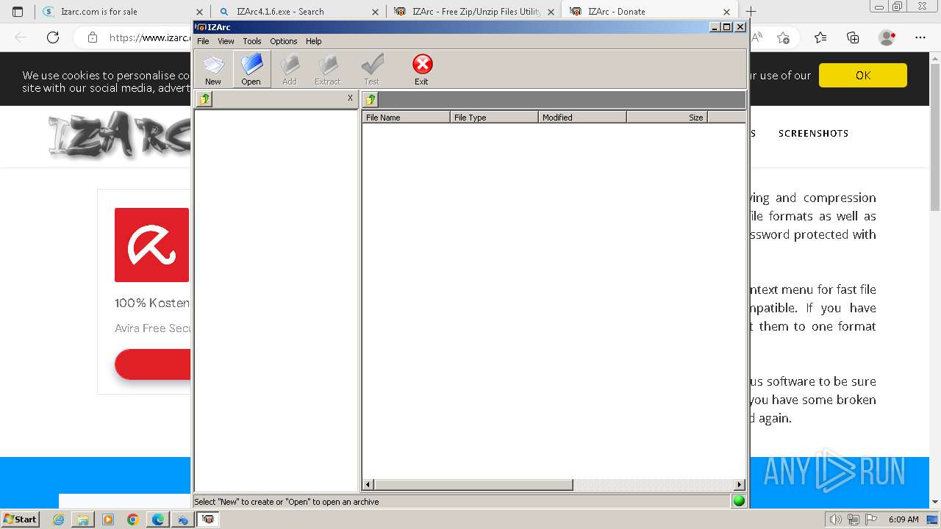Accept cookies with yellow OK button
Viewport: 941px width, 529px height.
tap(863, 75)
